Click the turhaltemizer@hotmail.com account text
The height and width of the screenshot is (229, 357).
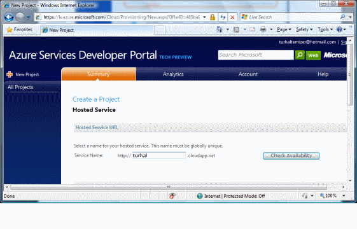[307, 42]
